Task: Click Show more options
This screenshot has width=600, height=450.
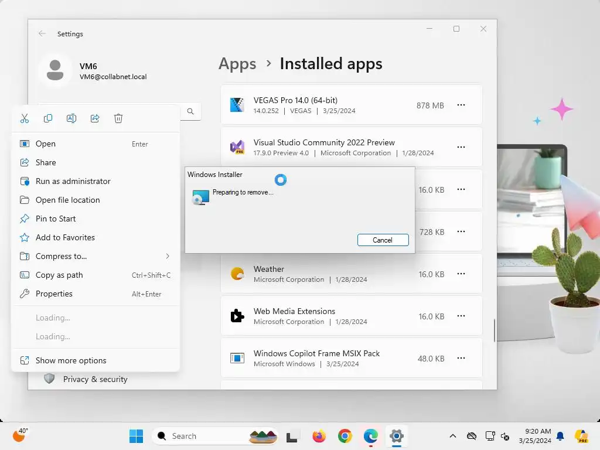Action: (x=96, y=360)
